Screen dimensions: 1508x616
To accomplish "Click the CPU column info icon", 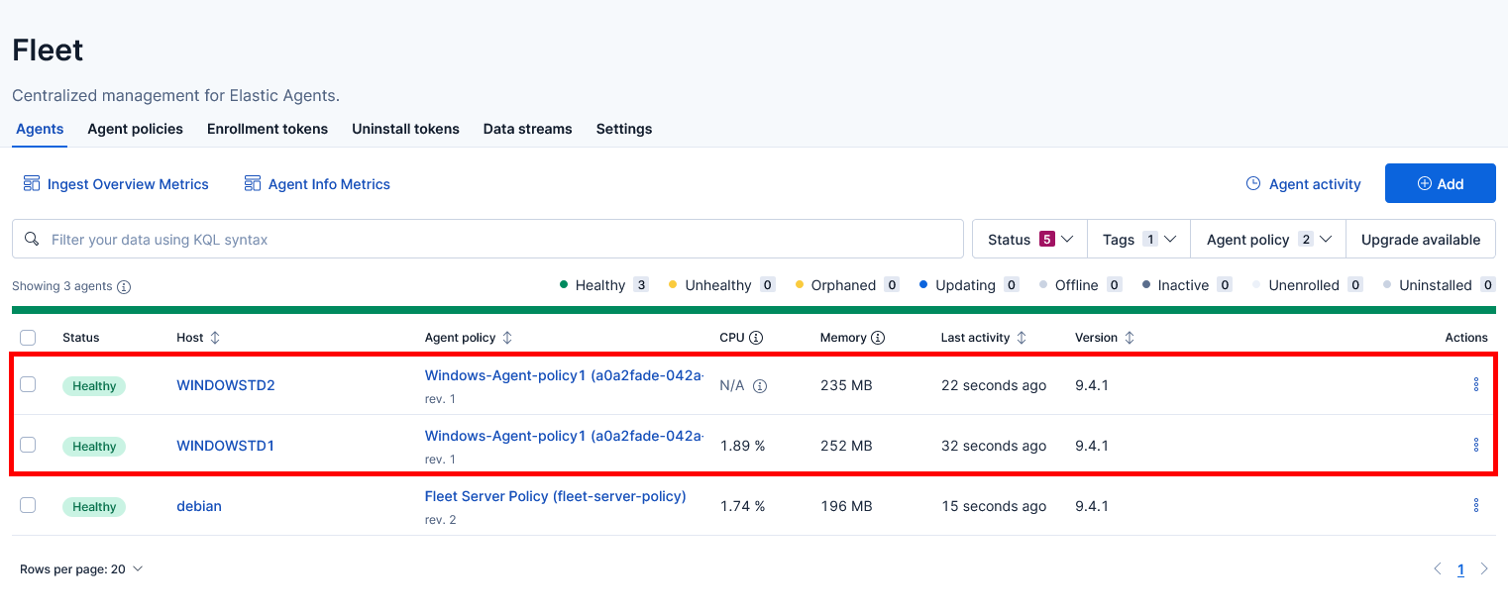I will pyautogui.click(x=756, y=338).
